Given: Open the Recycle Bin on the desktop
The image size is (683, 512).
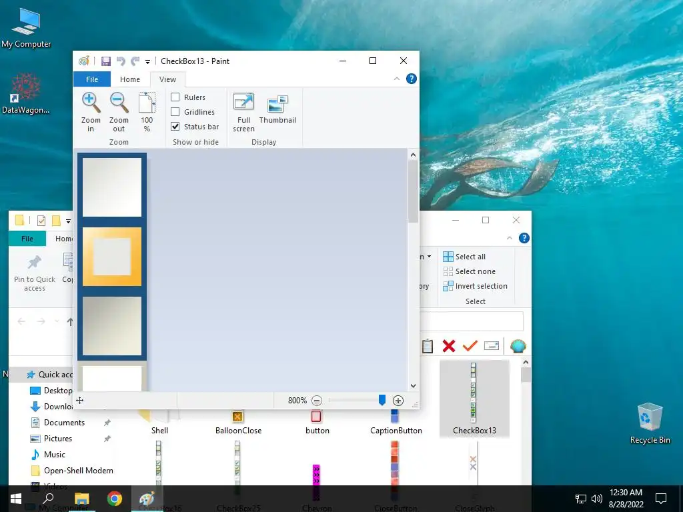Looking at the screenshot, I should coord(650,423).
